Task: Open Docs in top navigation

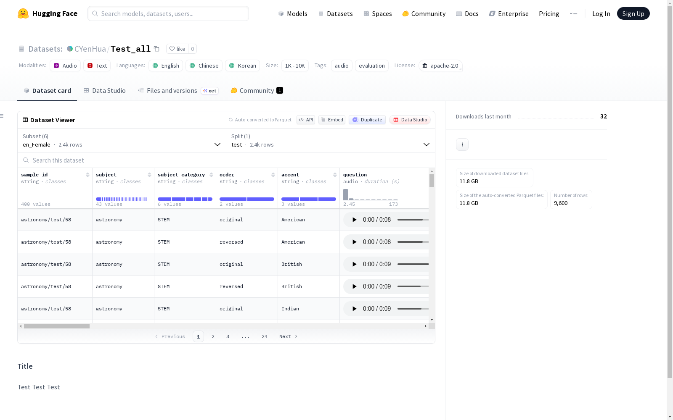Action: tap(467, 13)
